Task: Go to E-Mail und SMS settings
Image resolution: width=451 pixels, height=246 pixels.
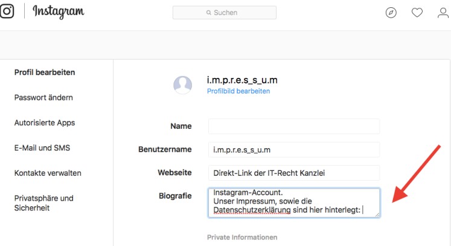Action: click(x=42, y=148)
